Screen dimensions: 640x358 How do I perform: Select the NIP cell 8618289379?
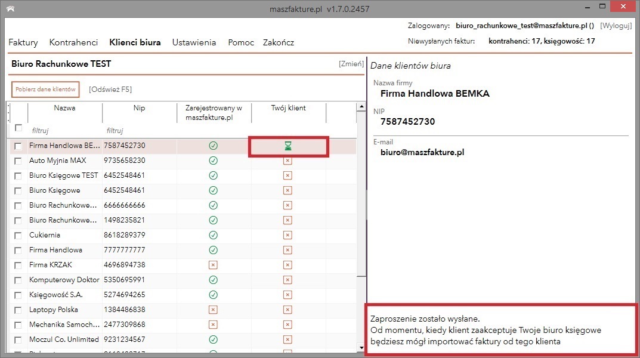pyautogui.click(x=125, y=235)
